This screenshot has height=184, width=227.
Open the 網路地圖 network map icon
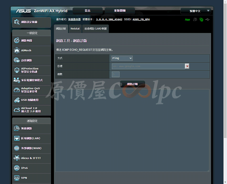17,40
